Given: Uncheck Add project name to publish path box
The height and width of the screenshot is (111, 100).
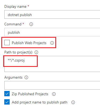Looking at the screenshot, I should (7, 102).
